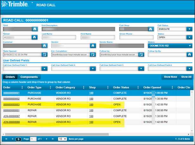Open the Follow Up calendar picker
This screenshot has height=145, width=195.
tap(141, 54)
